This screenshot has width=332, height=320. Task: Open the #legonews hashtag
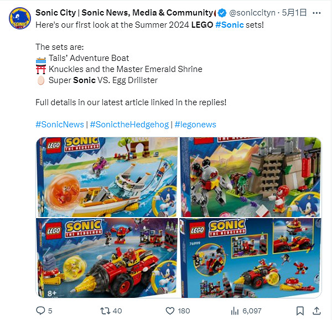pos(195,125)
